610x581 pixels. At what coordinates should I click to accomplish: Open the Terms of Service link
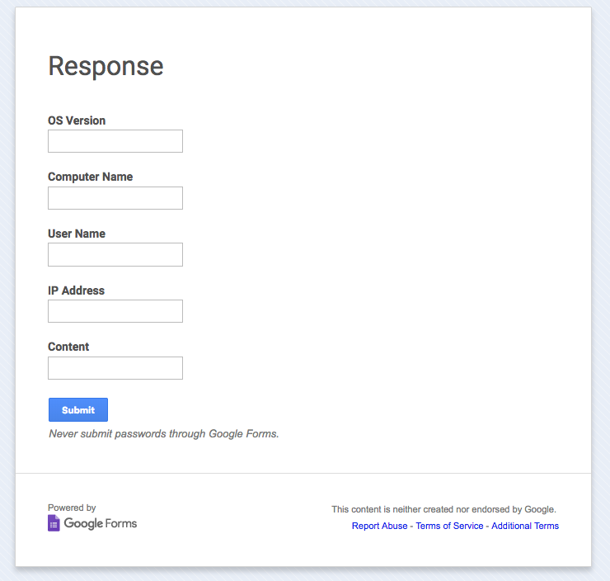pyautogui.click(x=449, y=526)
